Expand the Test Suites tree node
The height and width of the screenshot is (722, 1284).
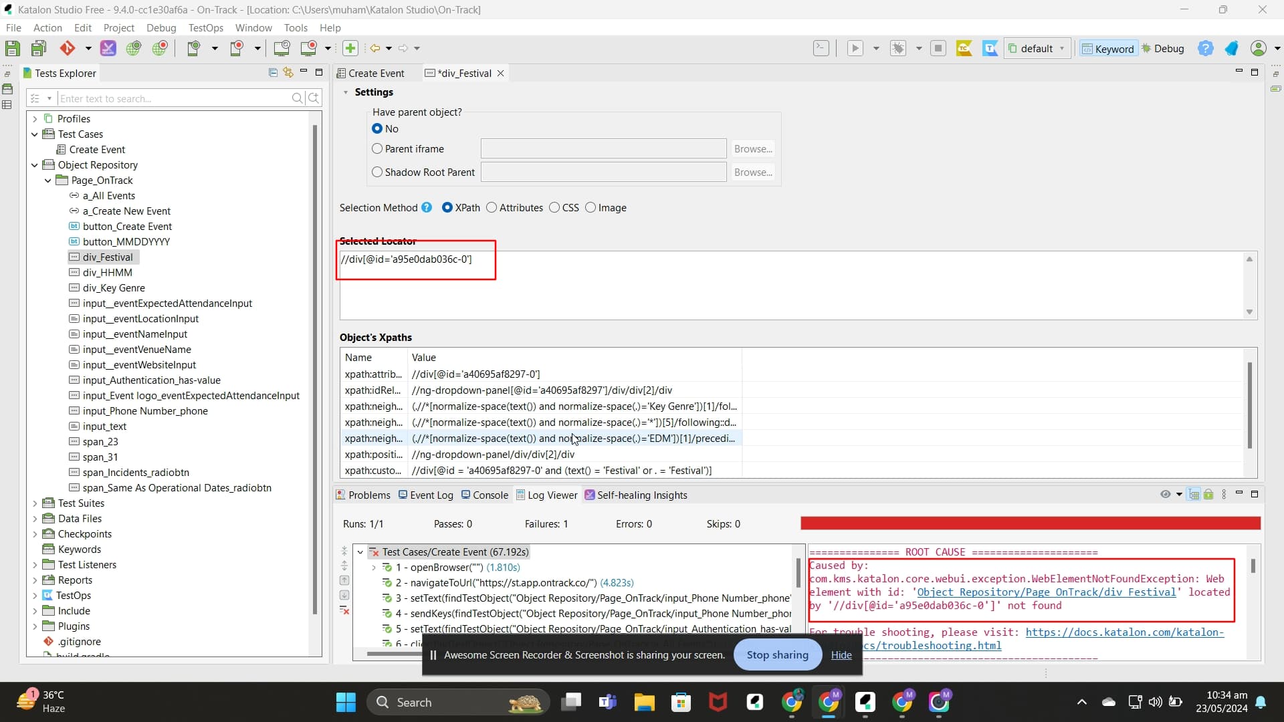(x=35, y=503)
